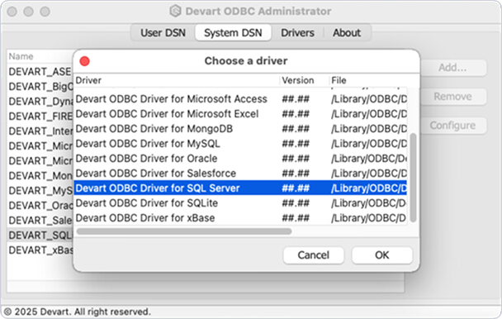Select DEVART_Sale entry in DSN list
The image size is (502, 319).
(40, 221)
